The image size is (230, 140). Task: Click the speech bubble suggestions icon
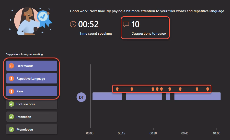[x=126, y=24]
